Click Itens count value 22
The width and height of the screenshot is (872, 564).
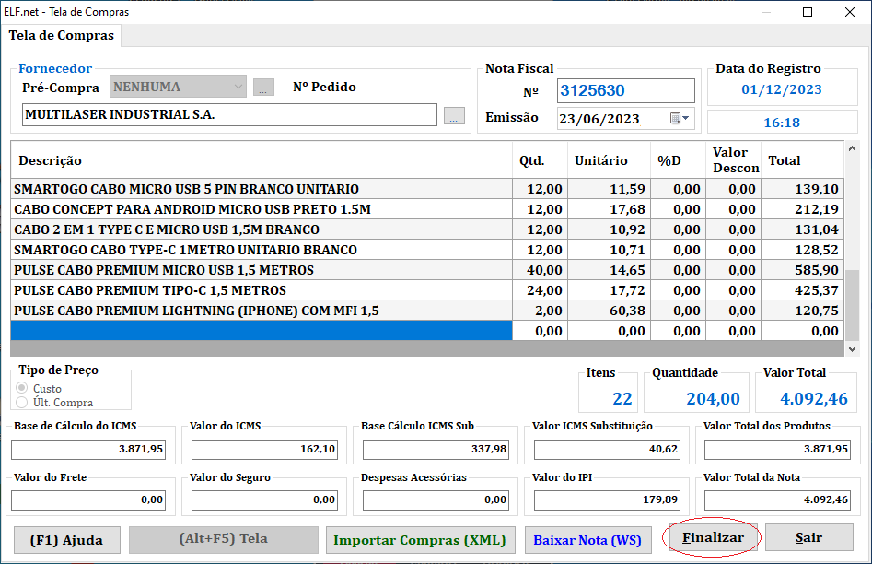click(x=622, y=399)
